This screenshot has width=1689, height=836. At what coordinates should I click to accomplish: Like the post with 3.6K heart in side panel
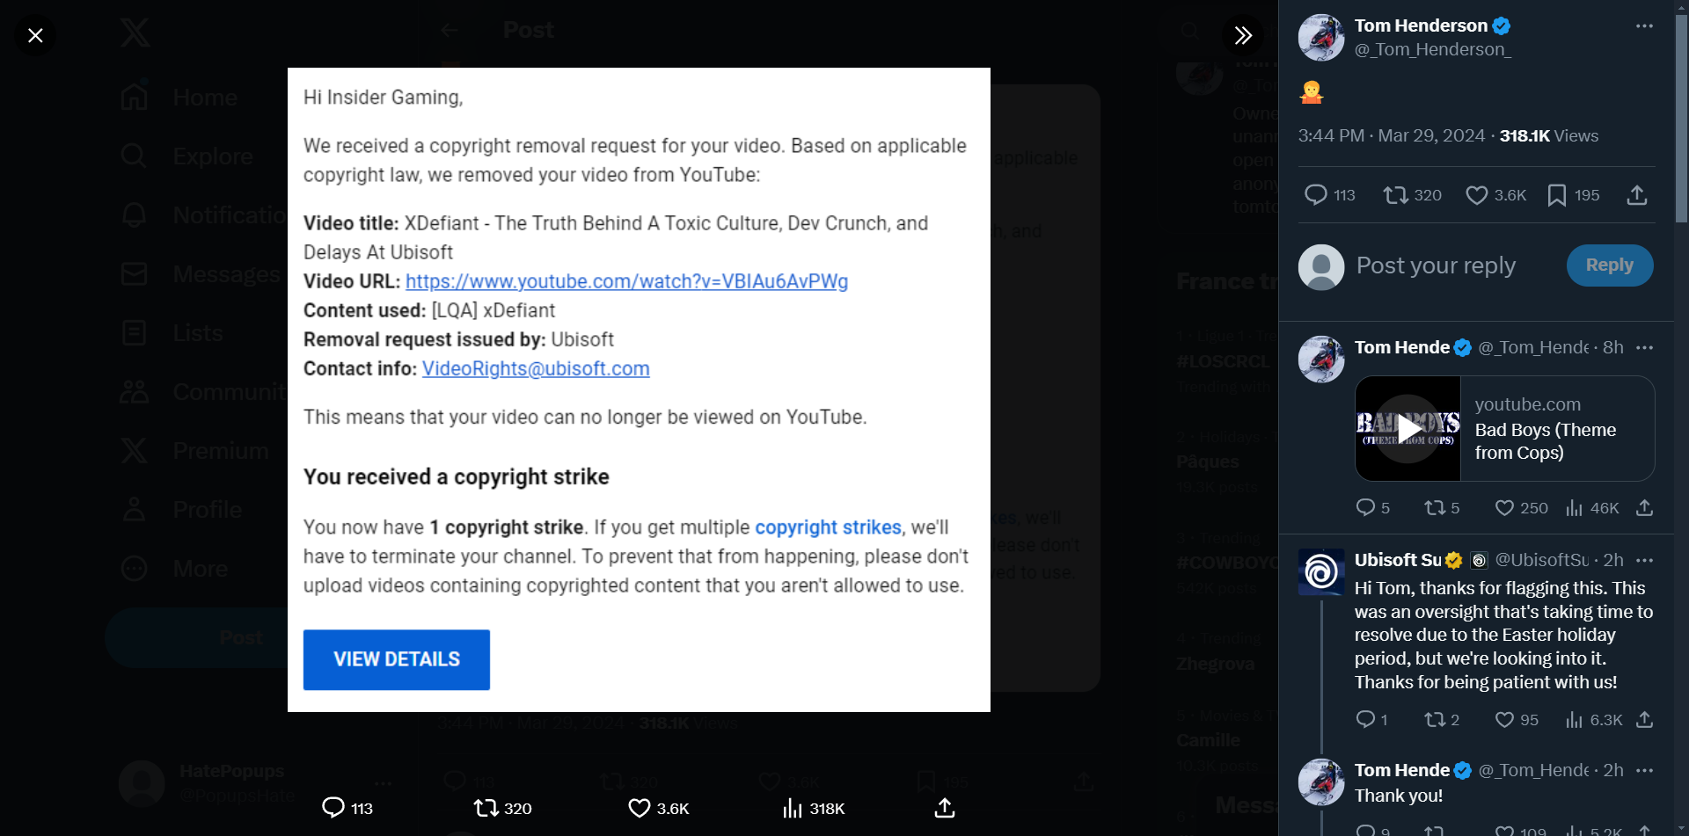(x=1495, y=195)
